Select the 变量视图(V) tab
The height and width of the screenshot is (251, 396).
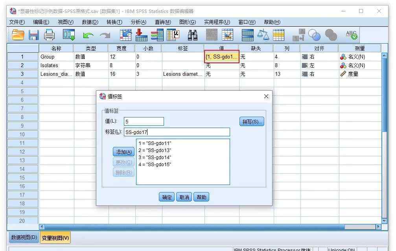point(55,238)
